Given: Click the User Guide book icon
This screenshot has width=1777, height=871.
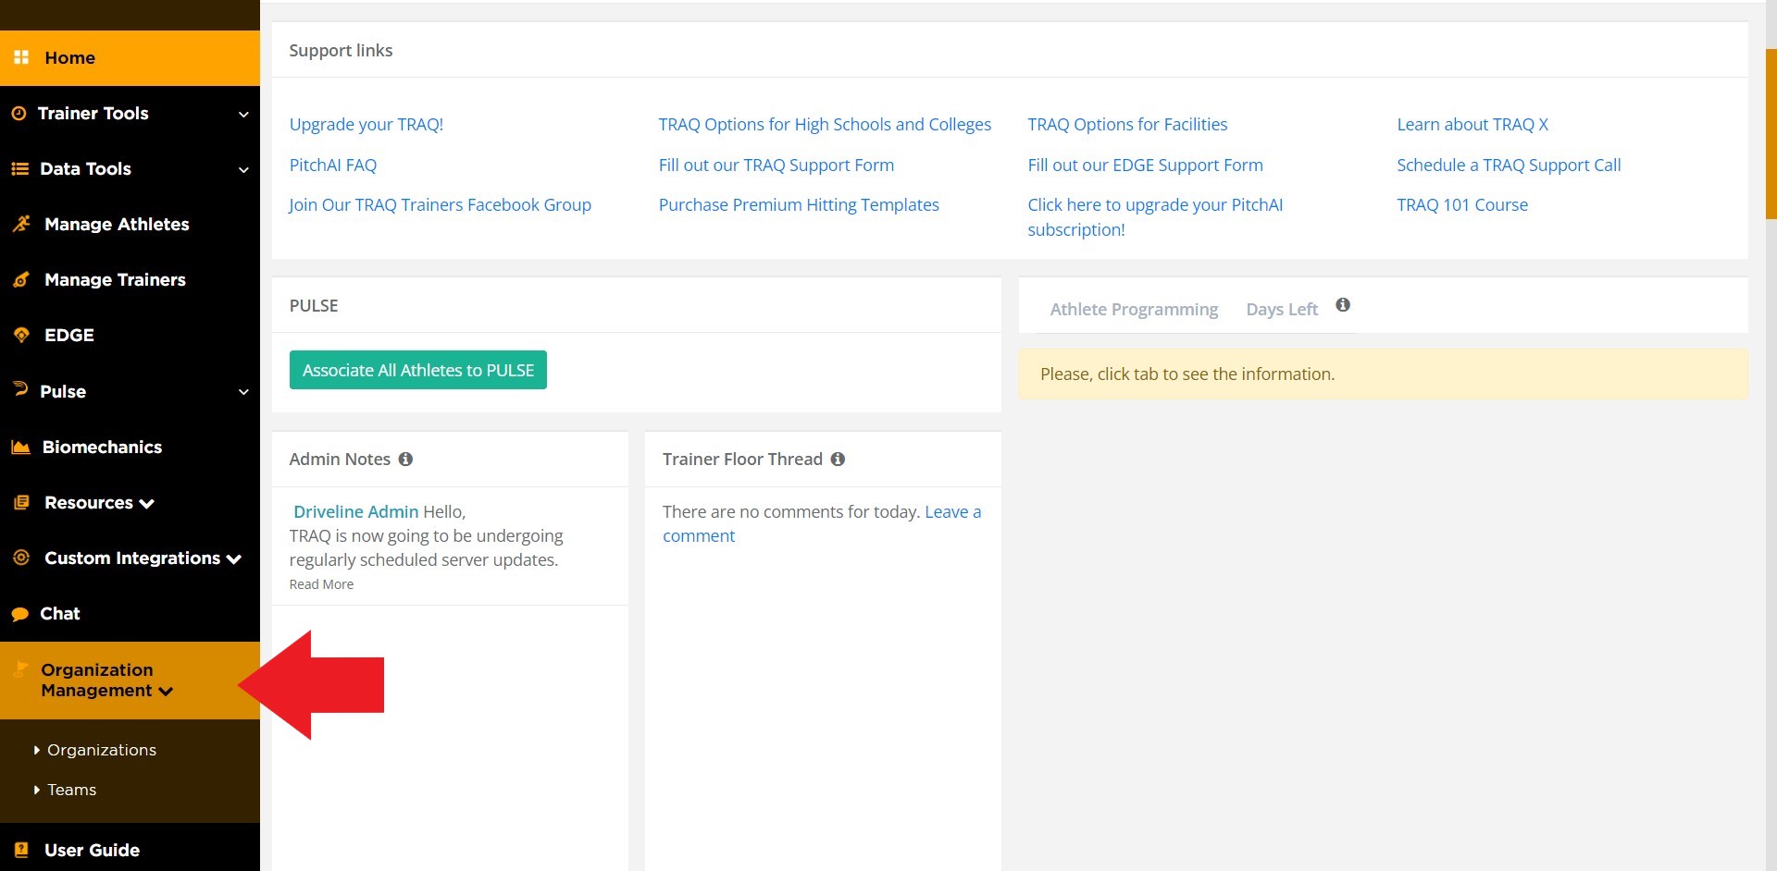Looking at the screenshot, I should tap(21, 850).
